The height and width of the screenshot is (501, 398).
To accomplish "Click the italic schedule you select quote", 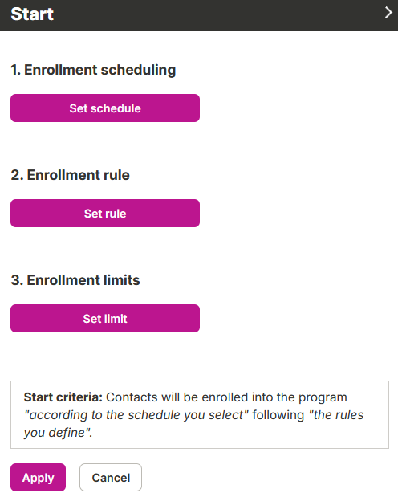I will click(x=136, y=415).
